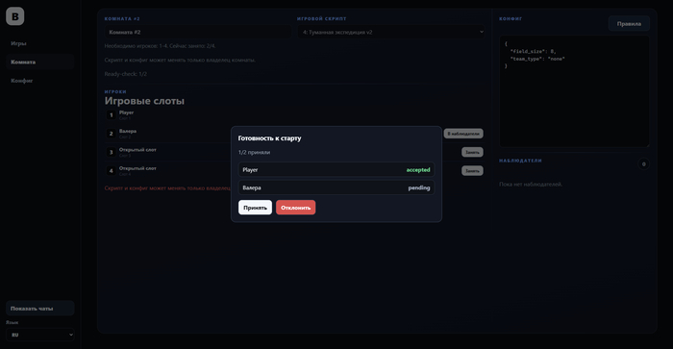The image size is (673, 349).
Task: Click the slot 4 number badge
Action: 111,171
